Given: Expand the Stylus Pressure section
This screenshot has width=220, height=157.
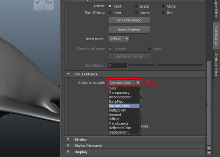Looking at the screenshot, I should click(69, 146).
